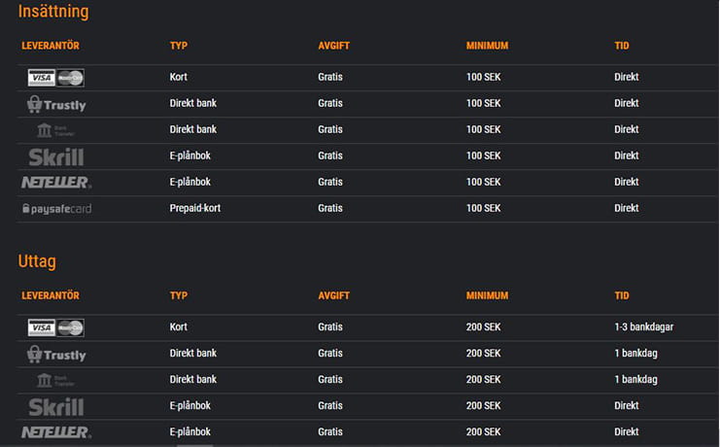Click the AVGIFT column header under Uttag
The height and width of the screenshot is (447, 720).
[334, 295]
